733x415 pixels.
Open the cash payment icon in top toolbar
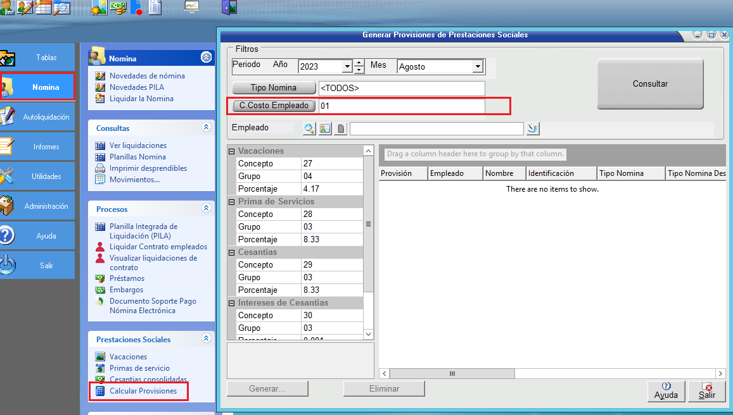(118, 8)
